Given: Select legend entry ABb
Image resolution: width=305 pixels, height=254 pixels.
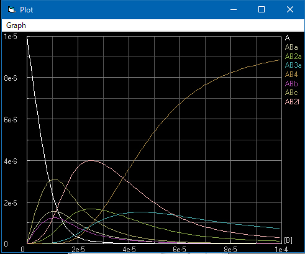Looking at the screenshot, I should 291,84.
